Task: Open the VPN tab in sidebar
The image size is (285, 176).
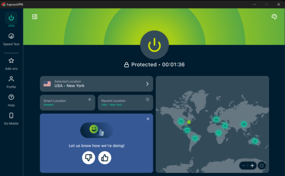Action: [x=11, y=20]
